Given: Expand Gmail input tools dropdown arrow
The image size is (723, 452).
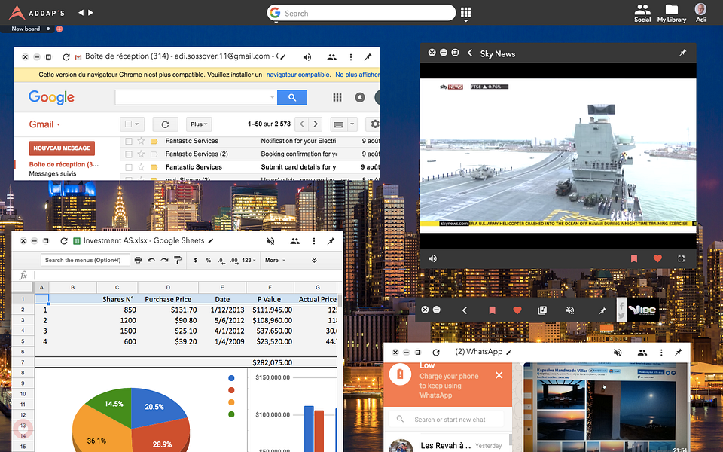Looking at the screenshot, I should click(x=352, y=124).
